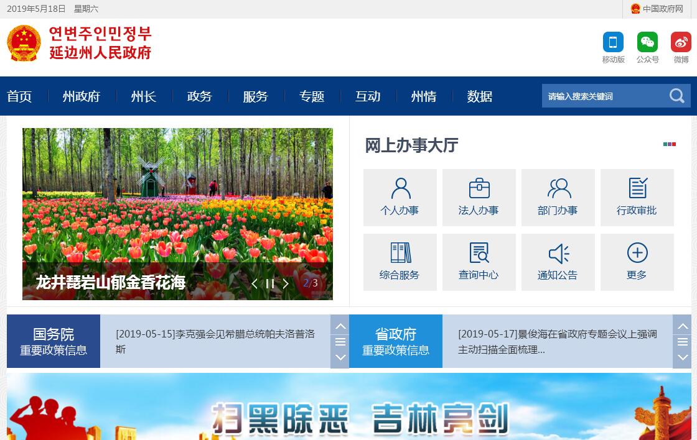
Task: Open 法人办事 briefcase tile
Action: click(479, 198)
